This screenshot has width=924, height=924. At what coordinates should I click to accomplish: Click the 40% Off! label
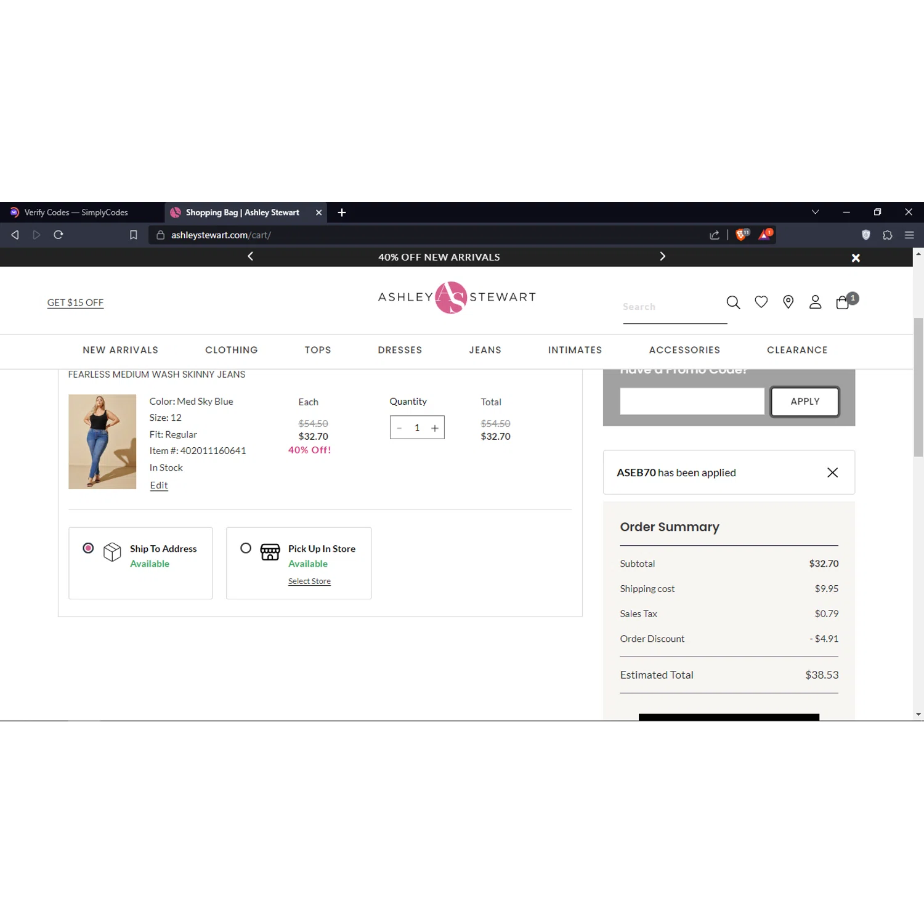(309, 450)
